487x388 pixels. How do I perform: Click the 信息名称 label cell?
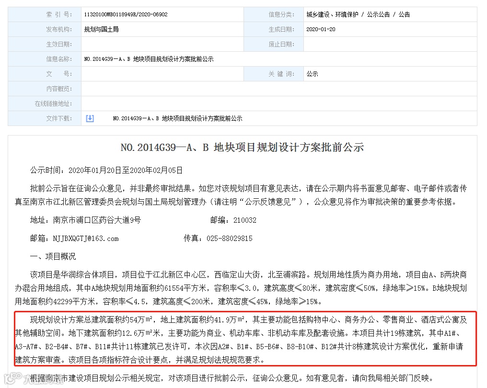[x=45, y=59]
